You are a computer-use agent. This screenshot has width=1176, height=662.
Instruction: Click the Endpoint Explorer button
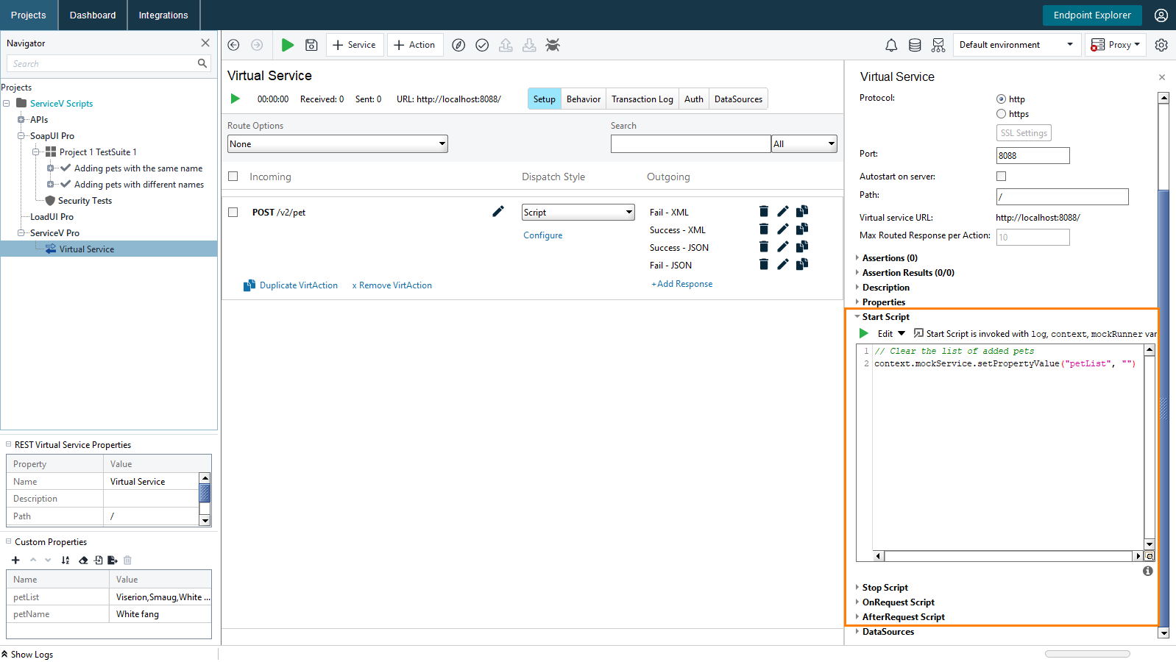point(1092,15)
